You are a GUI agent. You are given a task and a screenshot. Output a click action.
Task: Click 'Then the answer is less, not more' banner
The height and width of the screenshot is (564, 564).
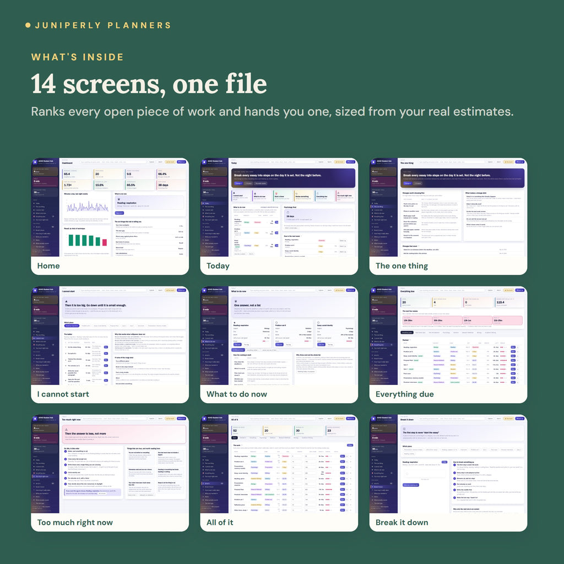click(124, 435)
